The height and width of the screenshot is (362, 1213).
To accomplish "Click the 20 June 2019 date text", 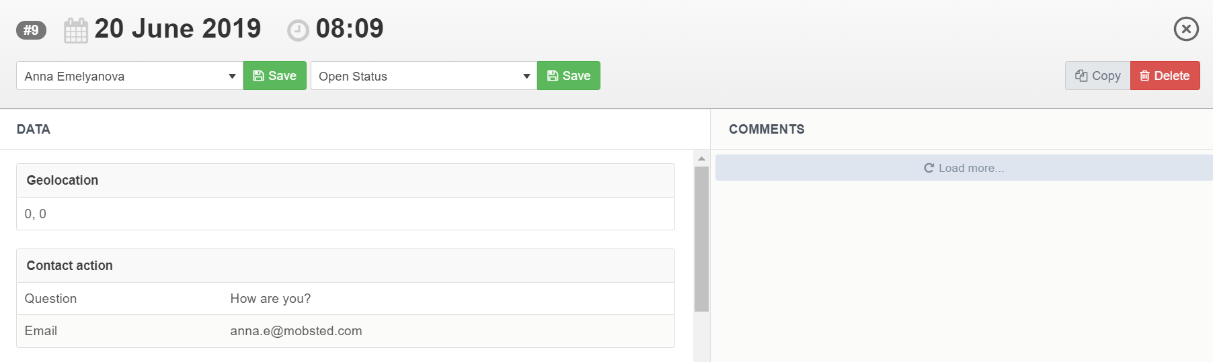I will point(178,29).
